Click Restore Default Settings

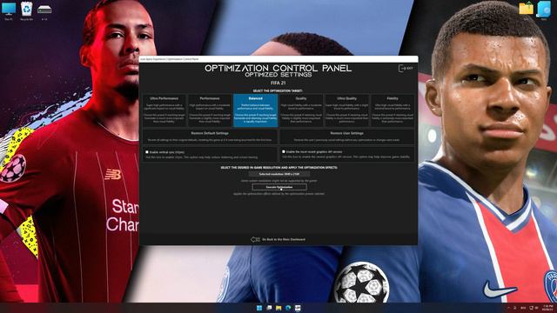(x=210, y=137)
